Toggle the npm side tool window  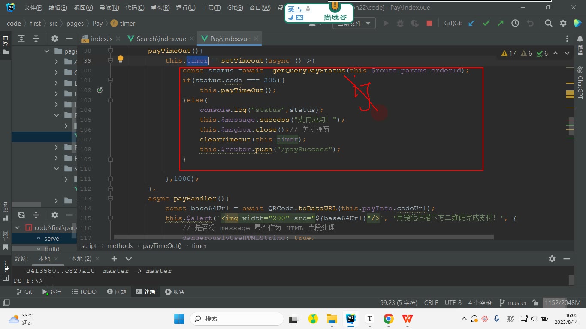(6, 269)
